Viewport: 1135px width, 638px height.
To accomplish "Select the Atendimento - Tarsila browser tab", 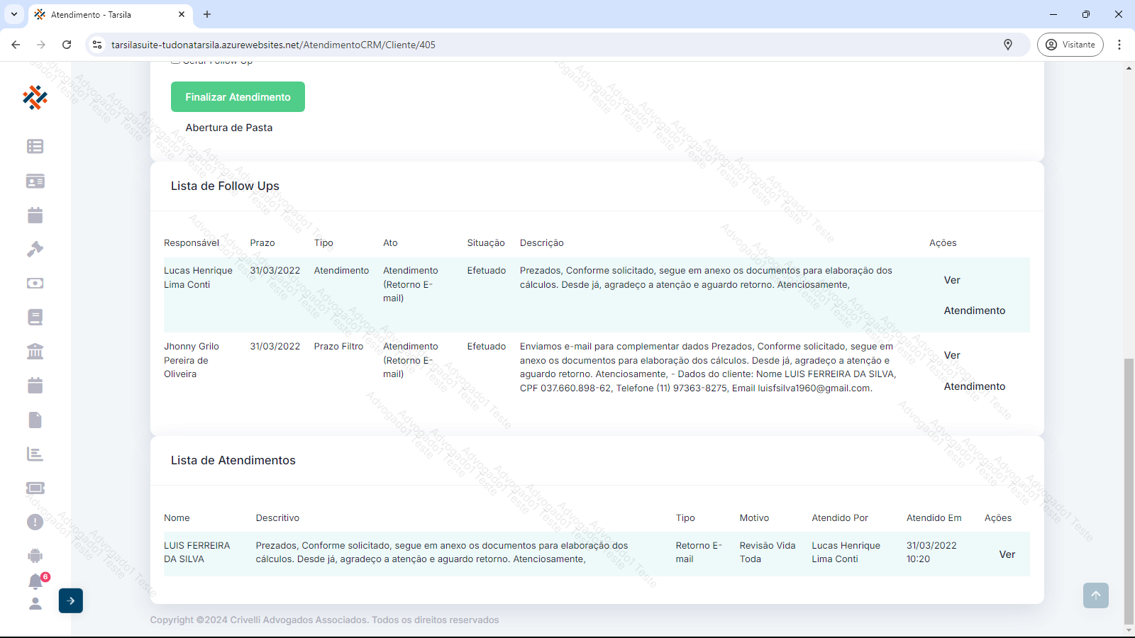I will point(106,14).
